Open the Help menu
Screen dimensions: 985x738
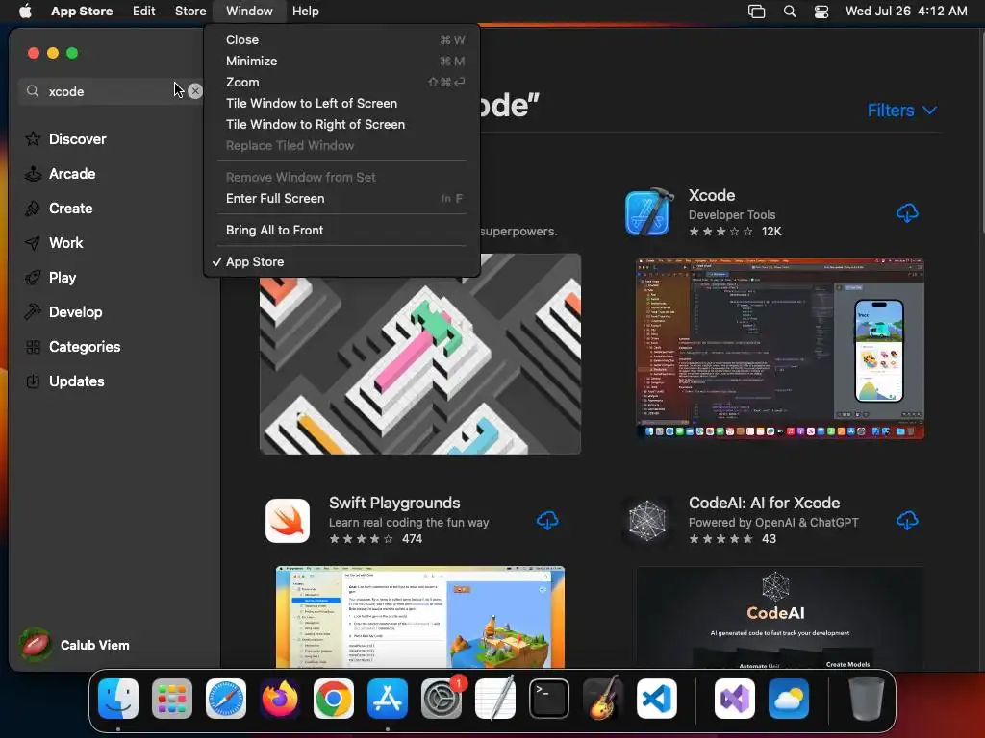click(x=305, y=11)
